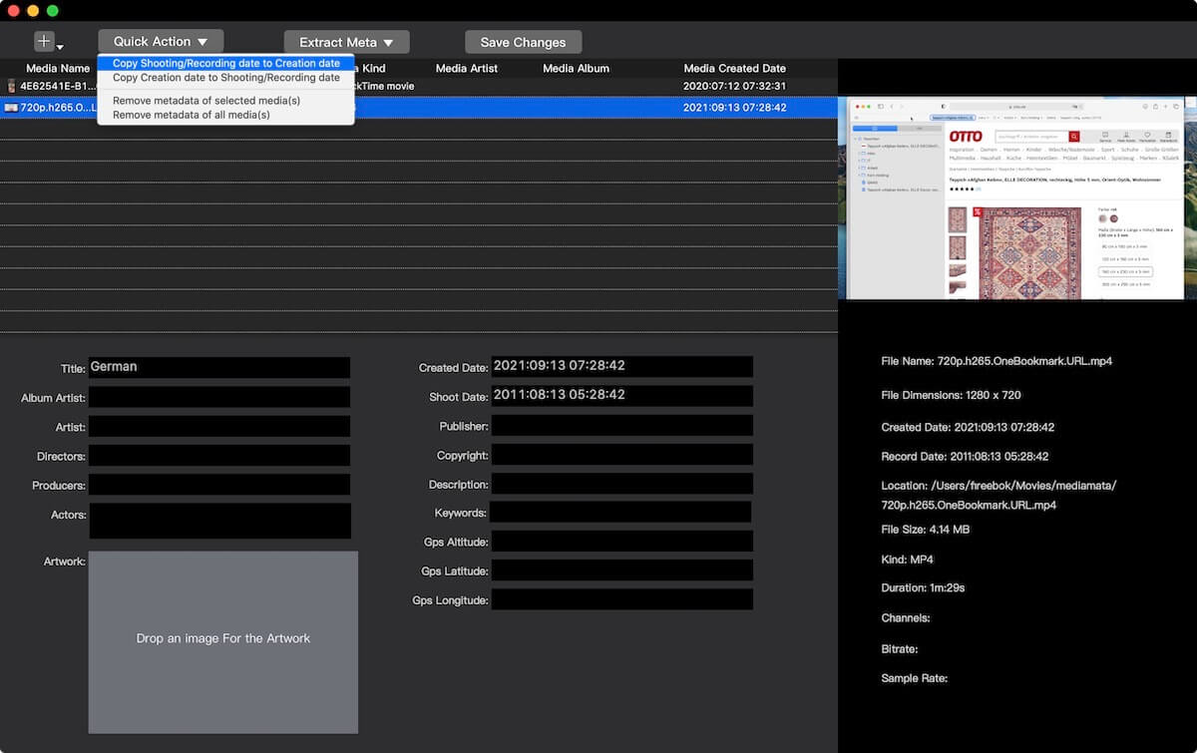This screenshot has width=1197, height=753.
Task: Click the Artist input field
Action: (219, 426)
